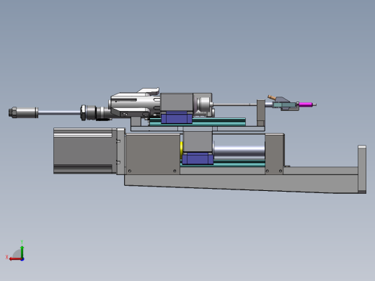This screenshot has width=375, height=281.
Task: Select the tall vertical end plate on the right
Action: [x=362, y=169]
